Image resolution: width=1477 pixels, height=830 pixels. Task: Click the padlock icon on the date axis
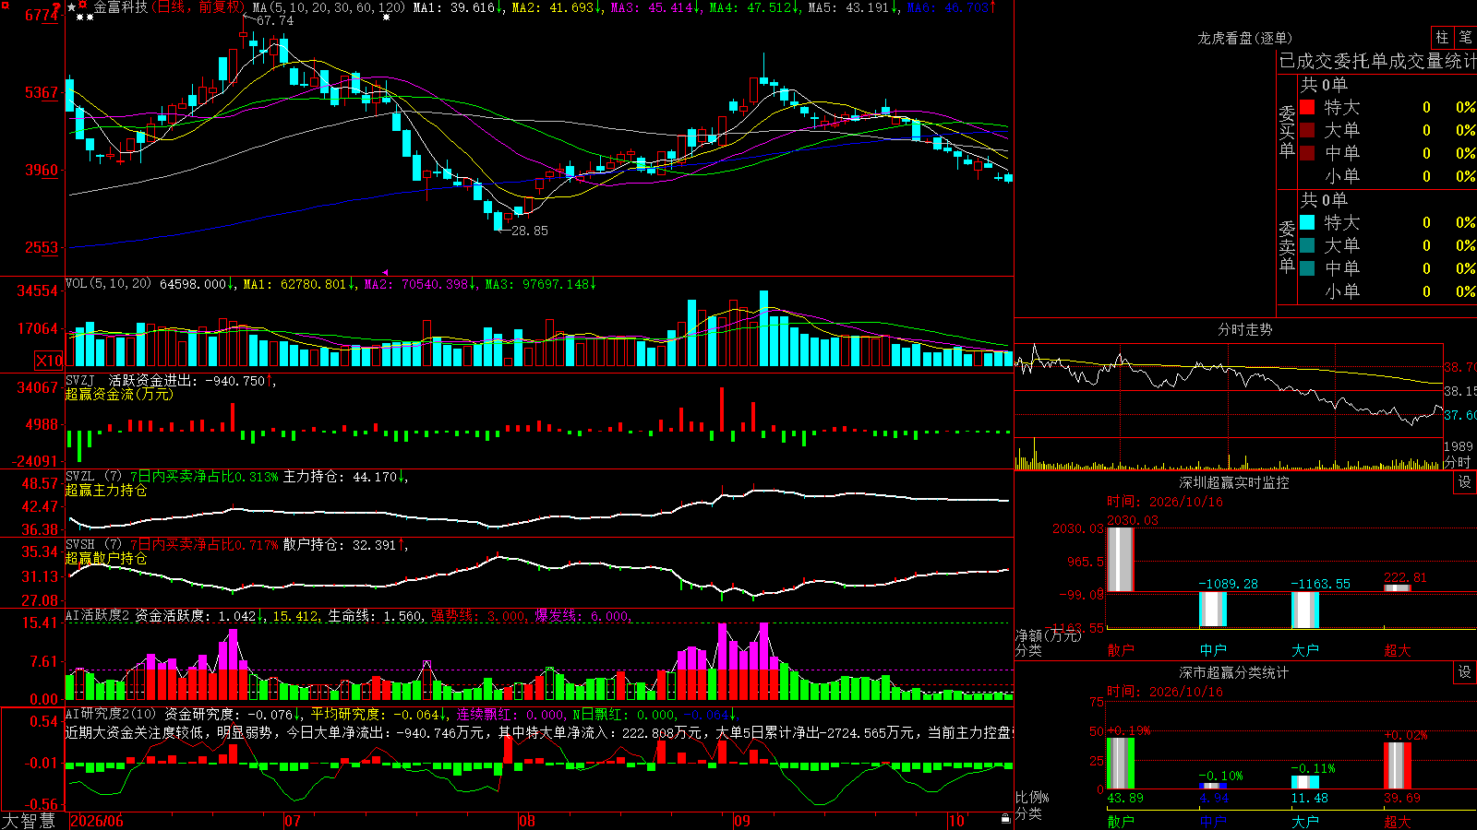point(1006,819)
